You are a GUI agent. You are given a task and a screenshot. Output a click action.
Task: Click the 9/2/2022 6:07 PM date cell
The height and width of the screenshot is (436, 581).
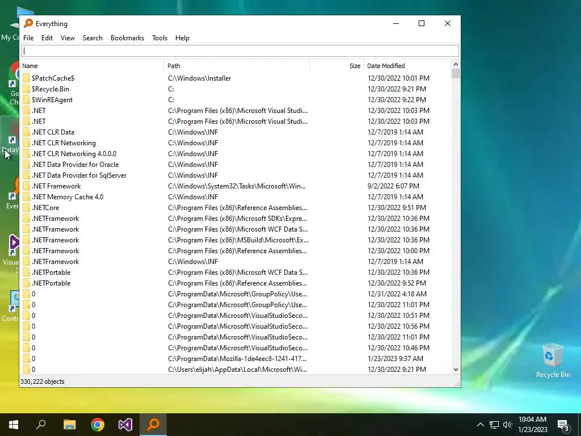pyautogui.click(x=393, y=186)
